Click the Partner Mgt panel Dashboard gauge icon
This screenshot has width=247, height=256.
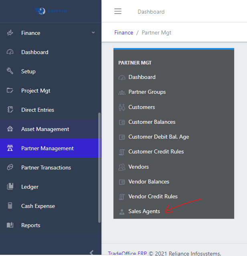click(122, 77)
